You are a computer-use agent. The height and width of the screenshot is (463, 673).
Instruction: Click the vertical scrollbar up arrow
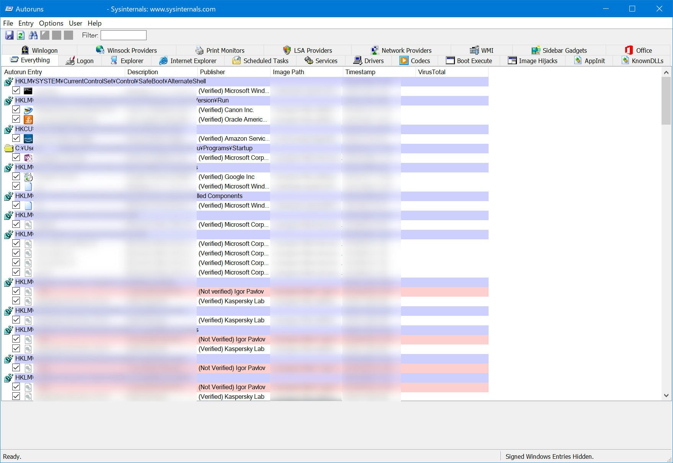[666, 72]
